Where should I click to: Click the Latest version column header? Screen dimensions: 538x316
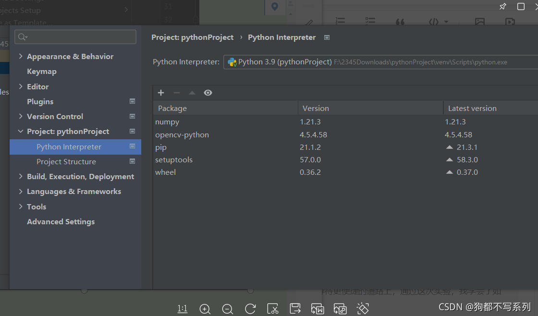490,108
